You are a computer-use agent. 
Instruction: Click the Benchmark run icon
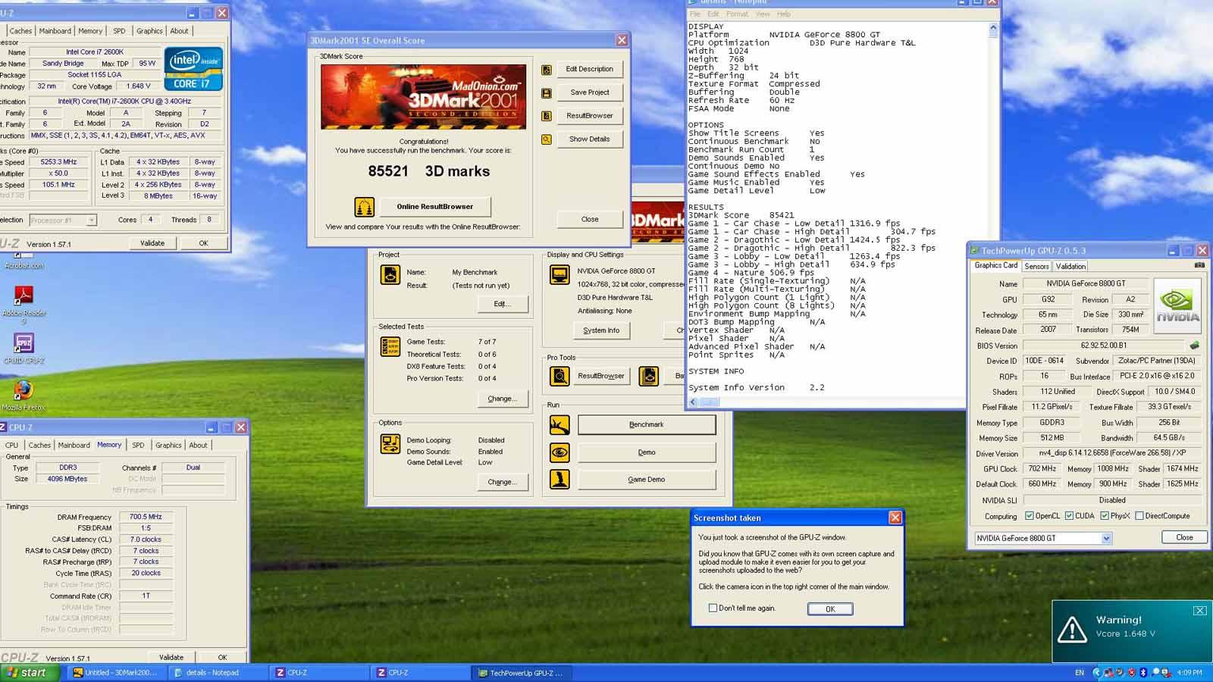[559, 425]
